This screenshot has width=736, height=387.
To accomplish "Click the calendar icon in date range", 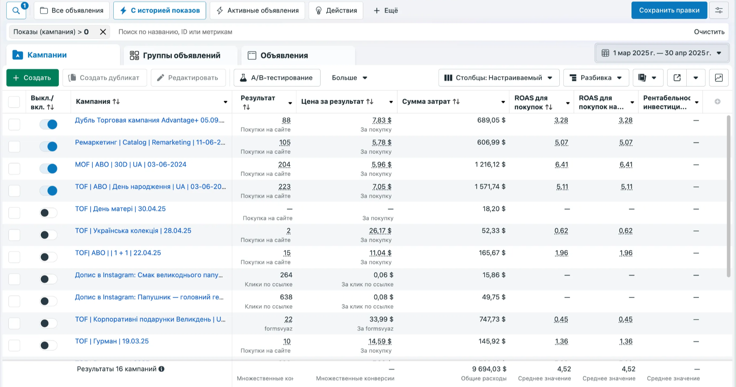I will coord(605,53).
